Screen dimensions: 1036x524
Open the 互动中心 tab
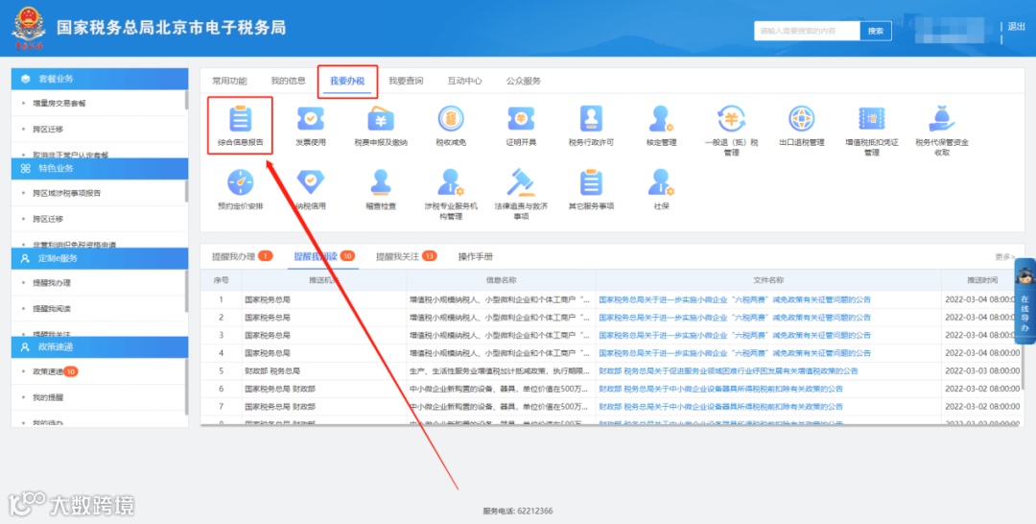[x=464, y=81]
